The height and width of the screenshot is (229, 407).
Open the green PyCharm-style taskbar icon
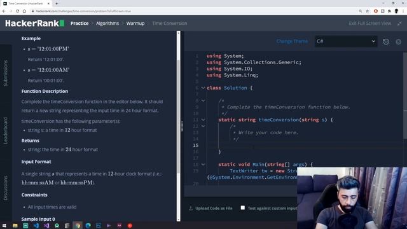(25, 226)
